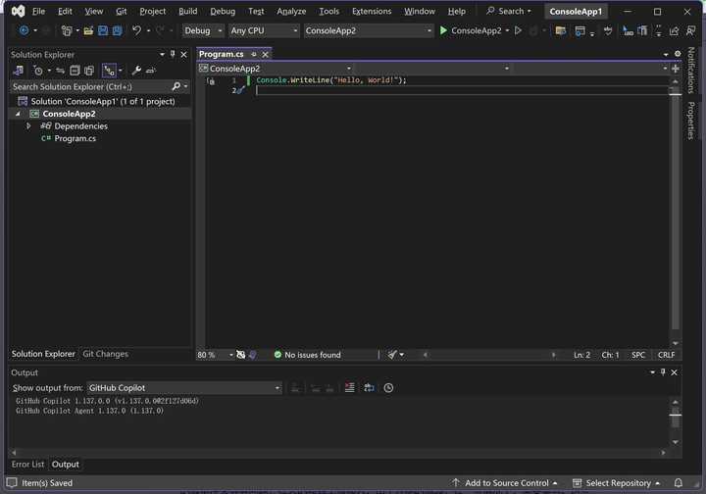Click the Pending Changes Filter clock icon
706x494 pixels.
point(38,71)
